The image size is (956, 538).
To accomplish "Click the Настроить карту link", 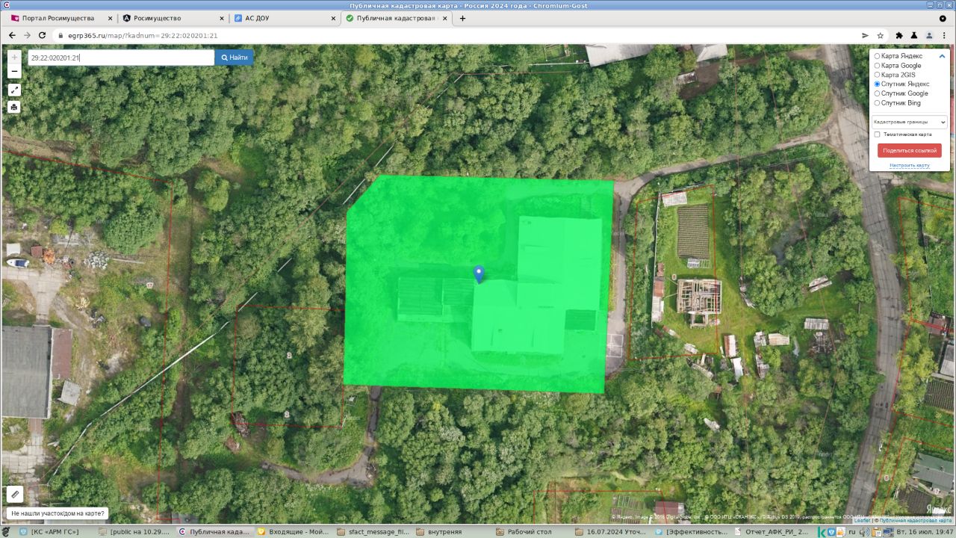I will pos(909,165).
